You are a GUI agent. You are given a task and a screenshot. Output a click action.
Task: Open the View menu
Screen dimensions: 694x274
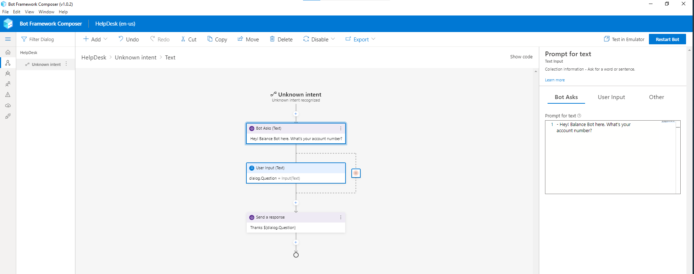coord(29,12)
